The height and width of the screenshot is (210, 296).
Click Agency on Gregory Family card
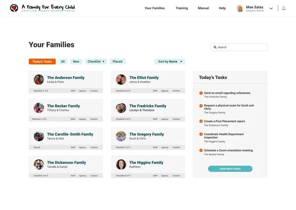point(165,147)
